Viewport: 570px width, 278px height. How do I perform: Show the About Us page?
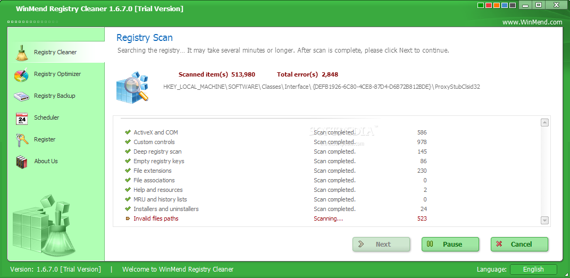tap(56, 162)
